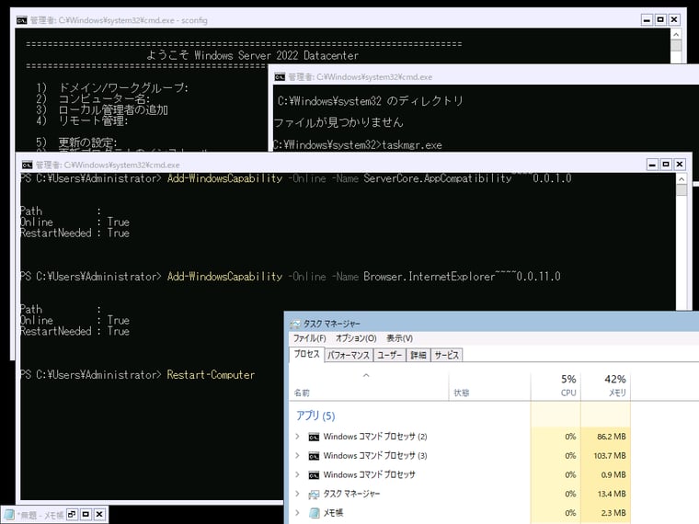
Task: Maximize the sconfig window
Action: [x=660, y=19]
